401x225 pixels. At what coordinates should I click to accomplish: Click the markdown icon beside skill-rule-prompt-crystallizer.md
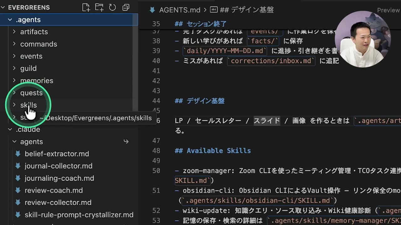[18, 215]
